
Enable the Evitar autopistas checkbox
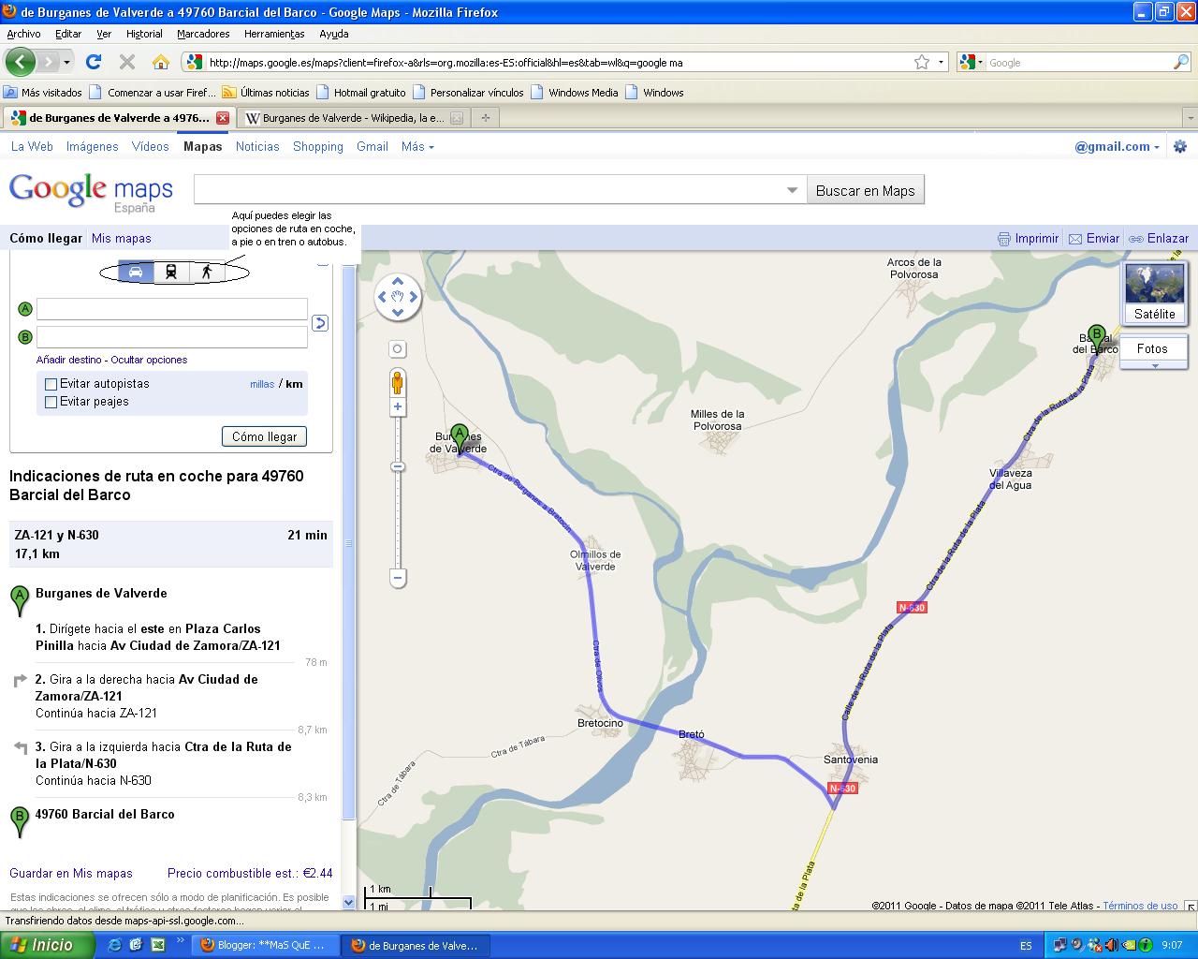pos(51,383)
